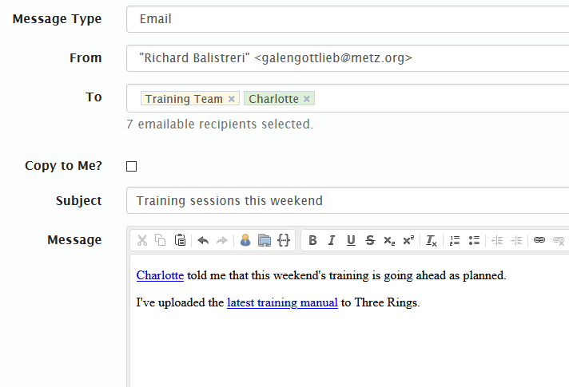Viewport: 569px width, 387px height.
Task: Apply strikethrough formatting
Action: pyautogui.click(x=369, y=240)
